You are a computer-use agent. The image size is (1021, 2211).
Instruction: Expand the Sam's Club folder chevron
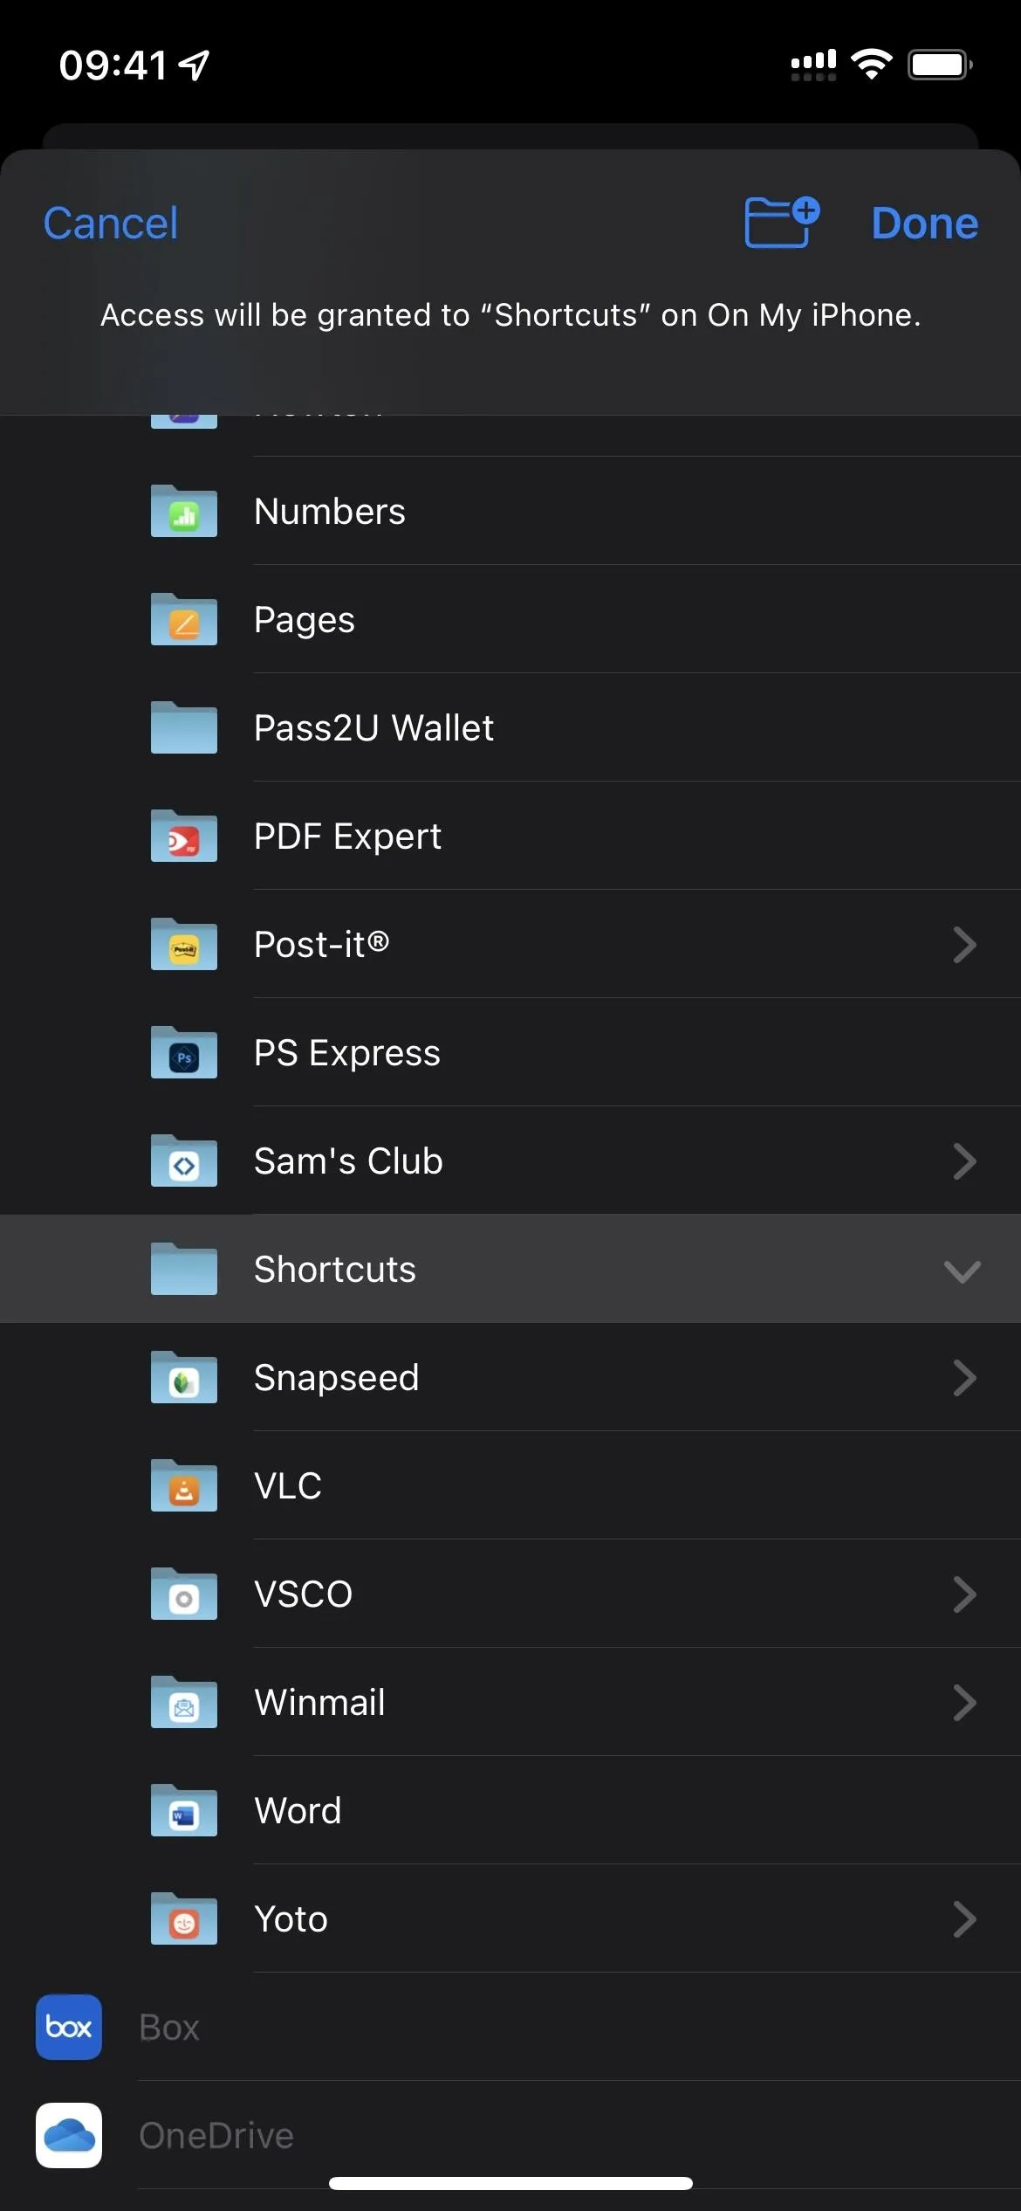[963, 1161]
